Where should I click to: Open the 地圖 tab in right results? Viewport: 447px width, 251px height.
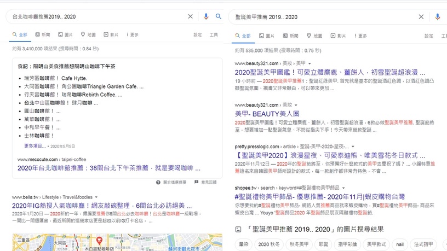[314, 36]
